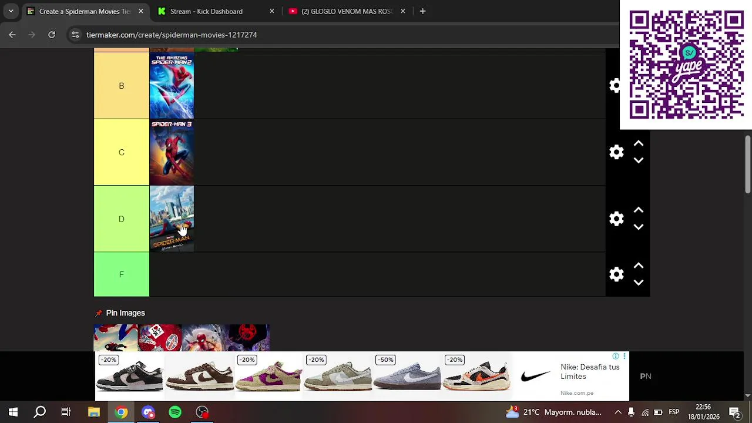The height and width of the screenshot is (423, 752).
Task: Select the B tier label
Action: tap(122, 86)
